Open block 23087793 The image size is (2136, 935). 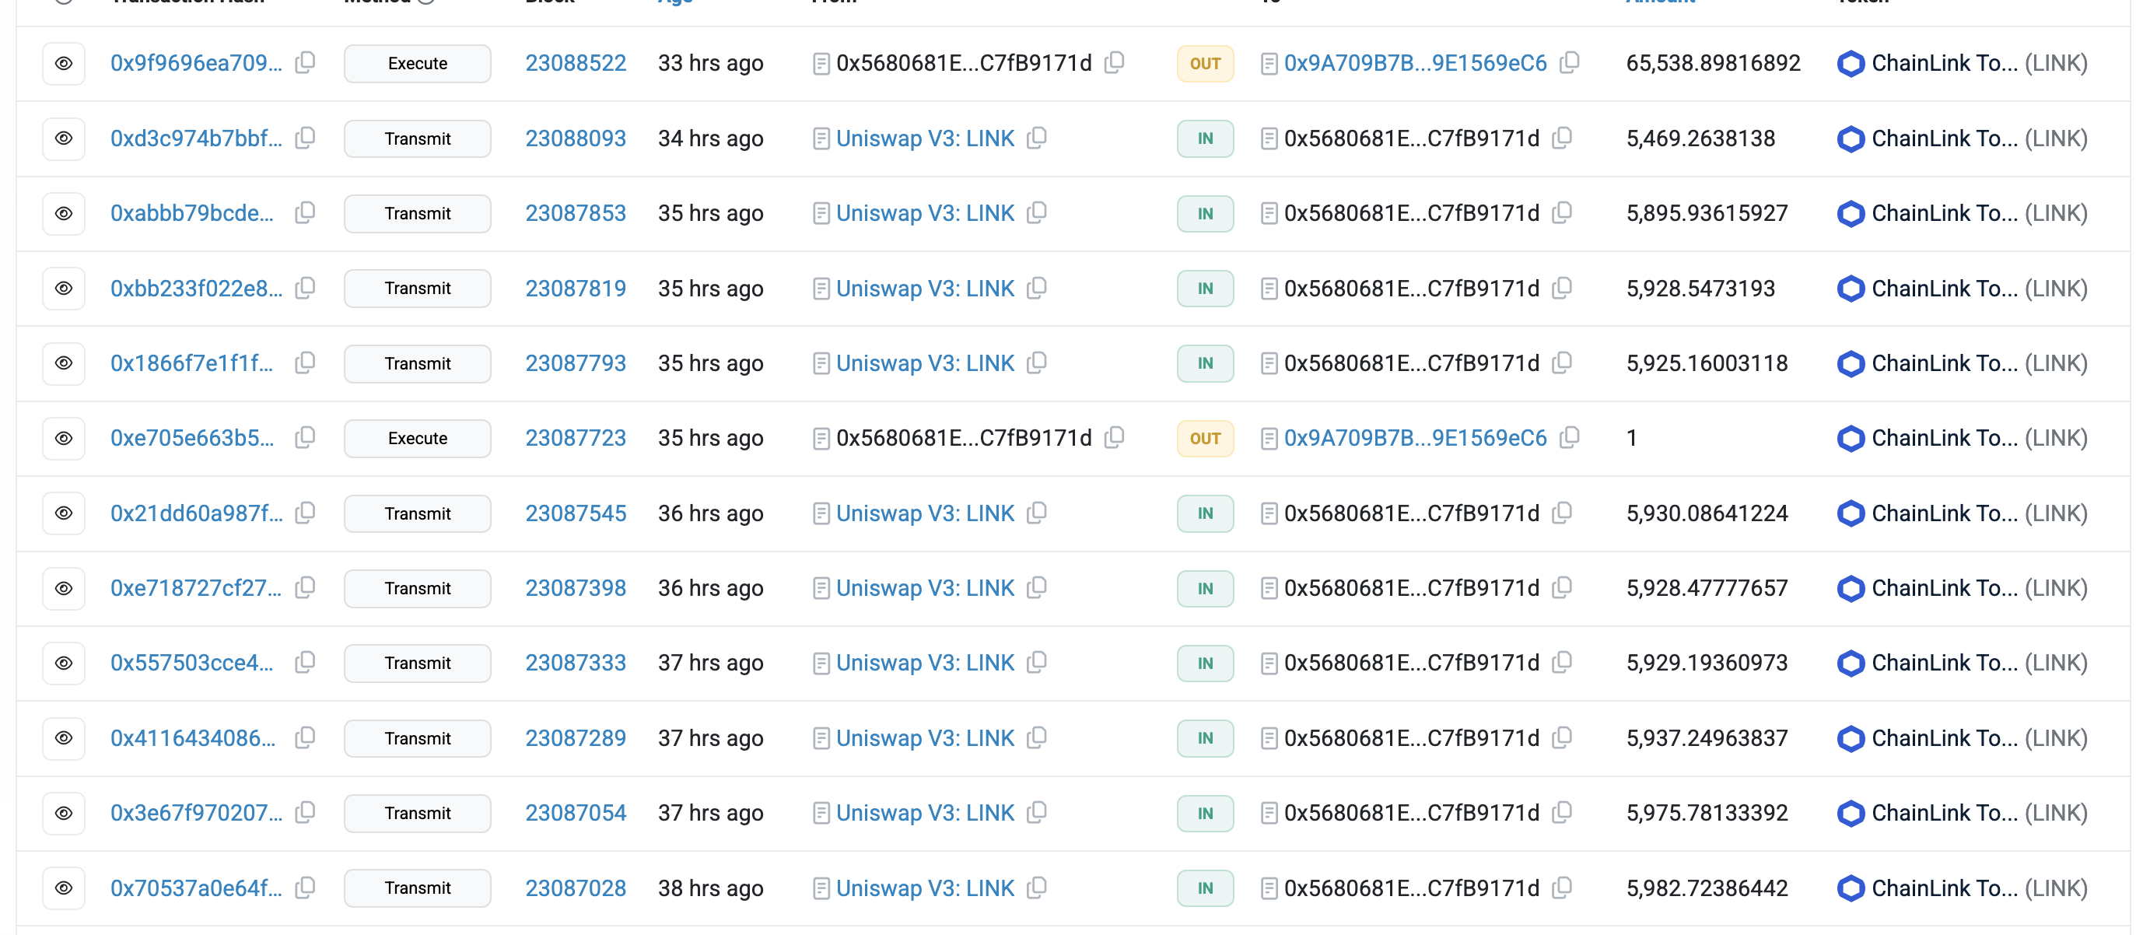[576, 363]
